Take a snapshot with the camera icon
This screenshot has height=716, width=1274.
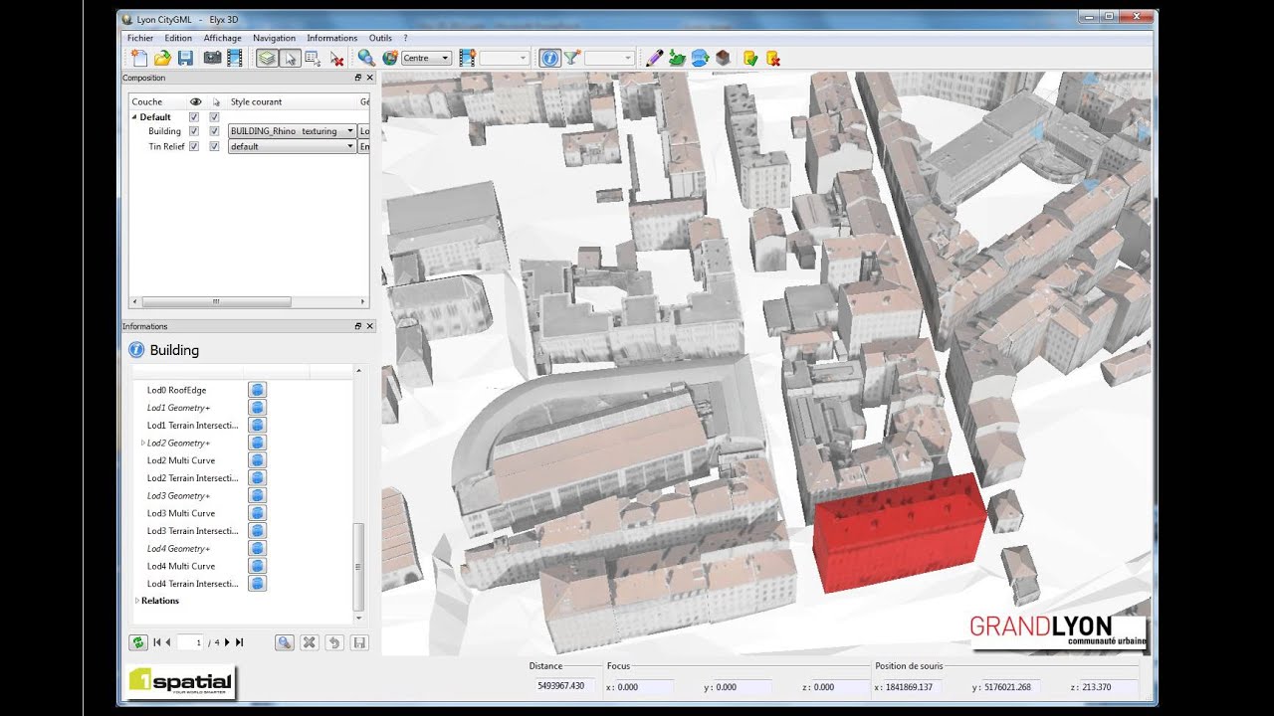click(x=212, y=58)
